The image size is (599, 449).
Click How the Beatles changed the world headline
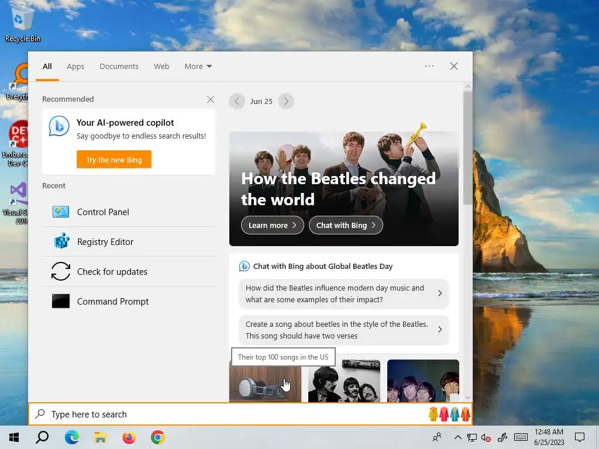tap(338, 189)
